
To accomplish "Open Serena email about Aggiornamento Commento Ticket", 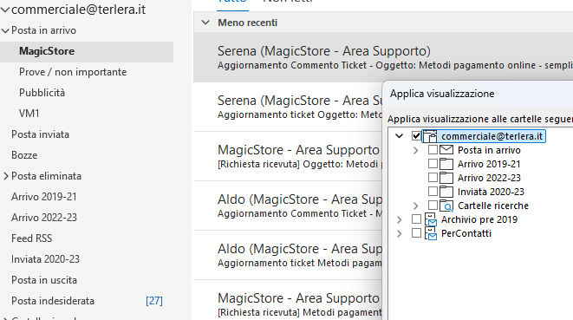I will (383, 57).
